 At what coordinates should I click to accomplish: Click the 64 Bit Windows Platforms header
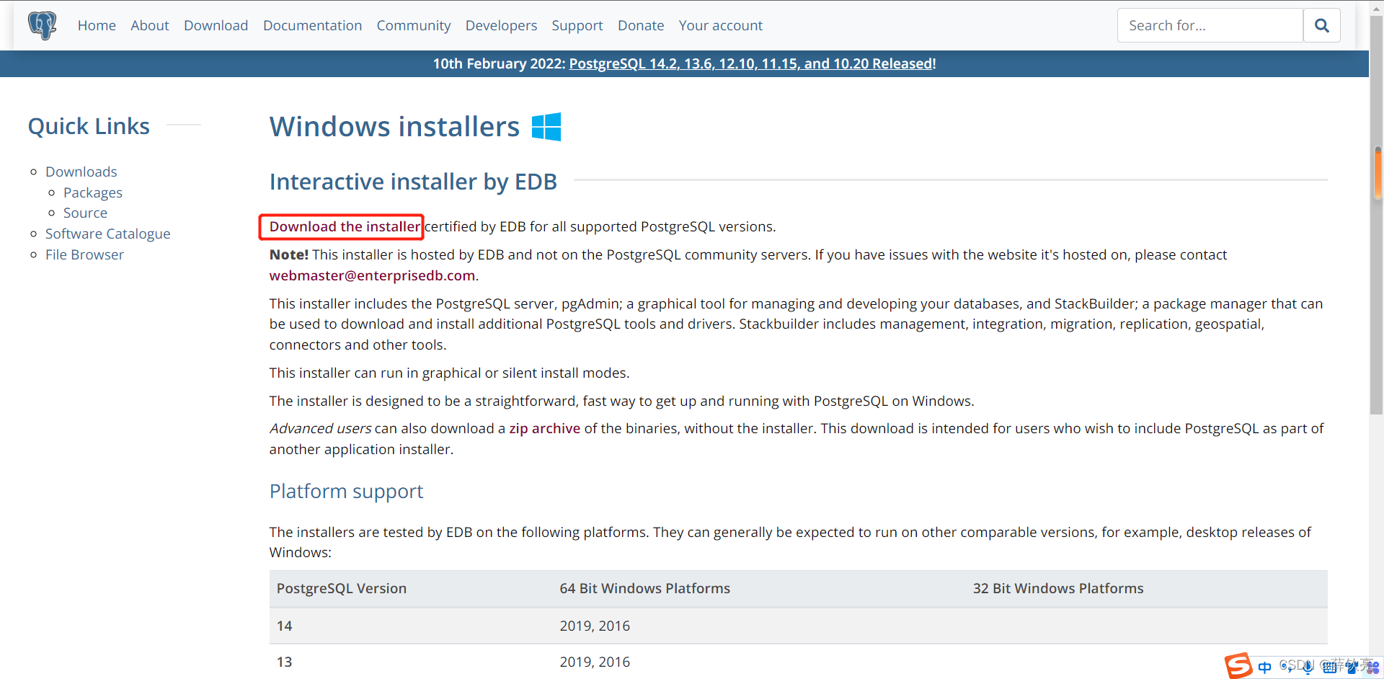[x=645, y=588]
